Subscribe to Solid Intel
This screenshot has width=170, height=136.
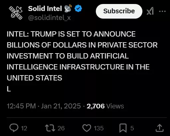(x=119, y=11)
